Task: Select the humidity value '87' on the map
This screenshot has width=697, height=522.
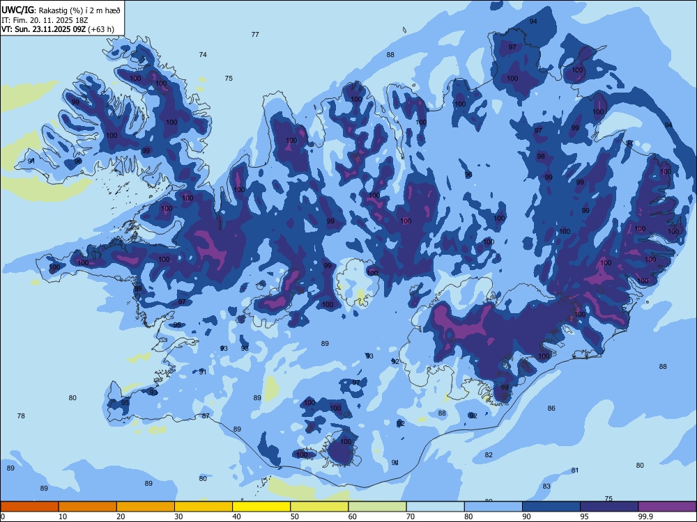Action: click(x=206, y=416)
